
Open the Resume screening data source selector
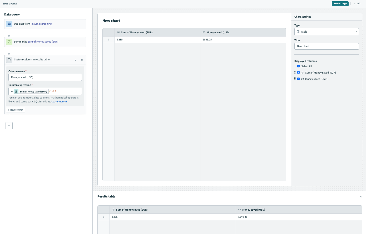(41, 24)
